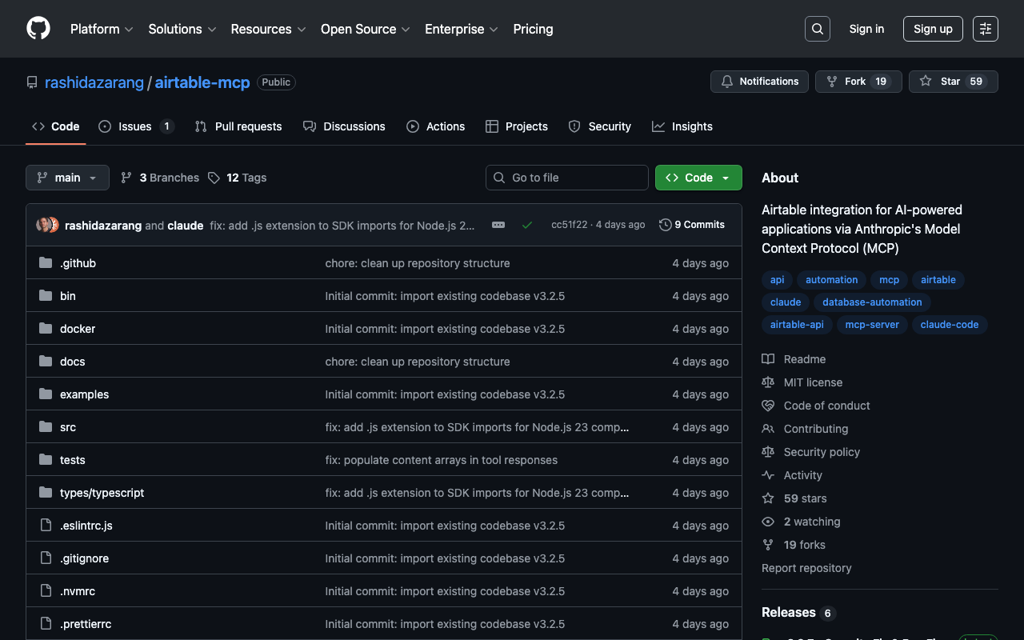Click the rashidazarang author avatar

coord(43,225)
